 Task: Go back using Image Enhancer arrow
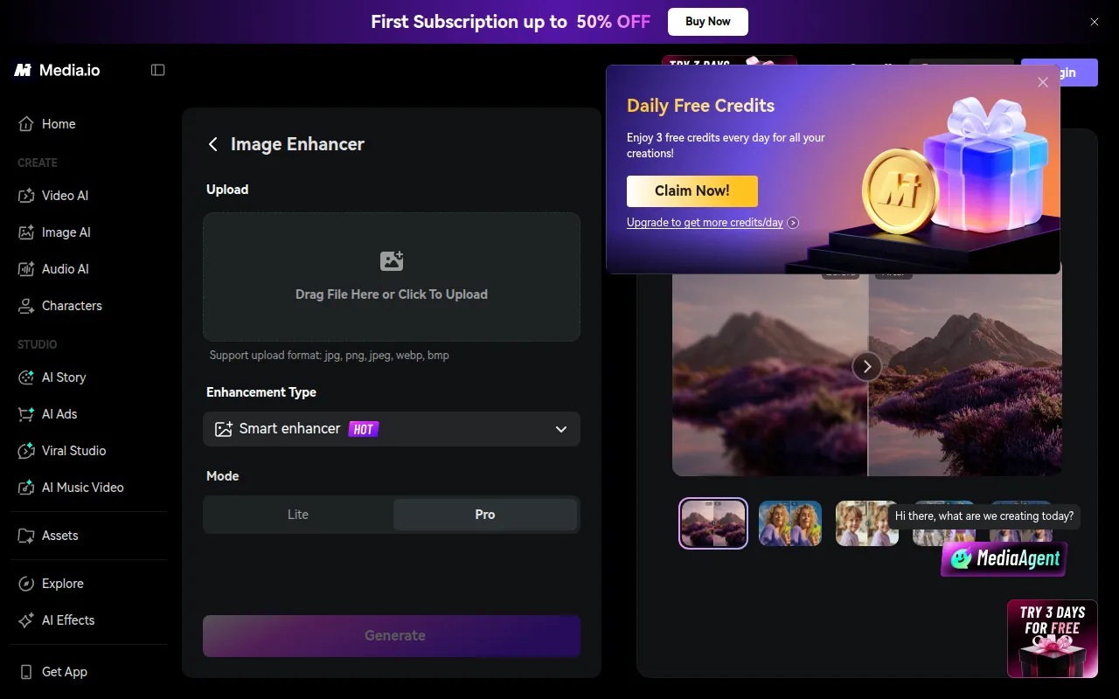pyautogui.click(x=213, y=144)
